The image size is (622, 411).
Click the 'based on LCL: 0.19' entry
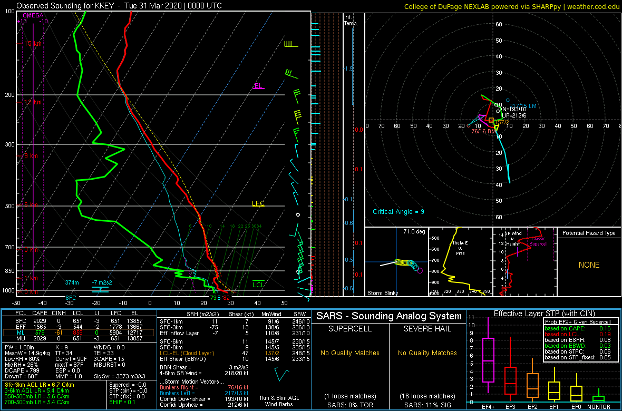(577, 335)
